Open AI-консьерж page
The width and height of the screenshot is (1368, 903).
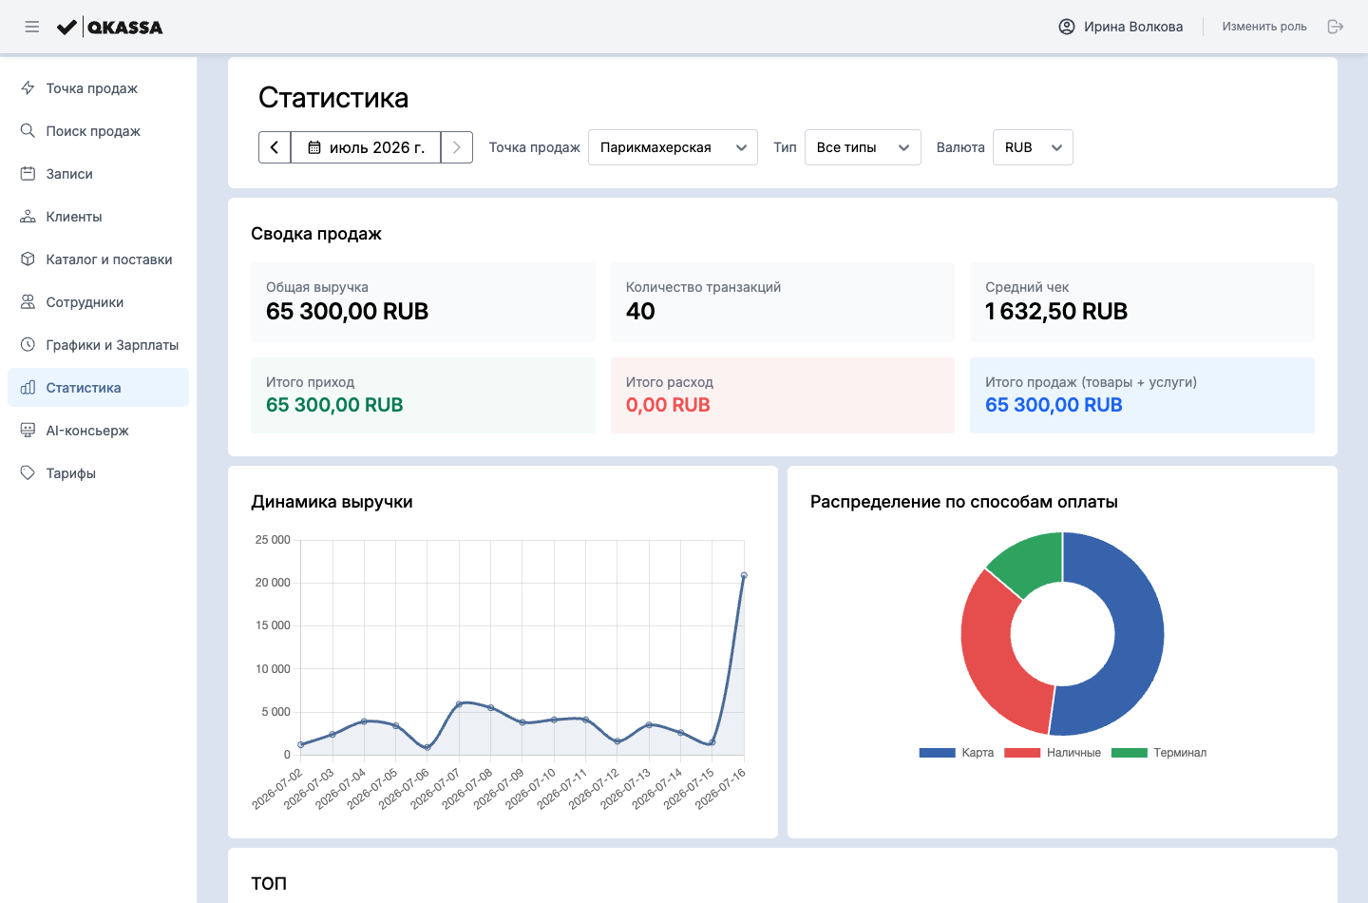click(x=99, y=431)
